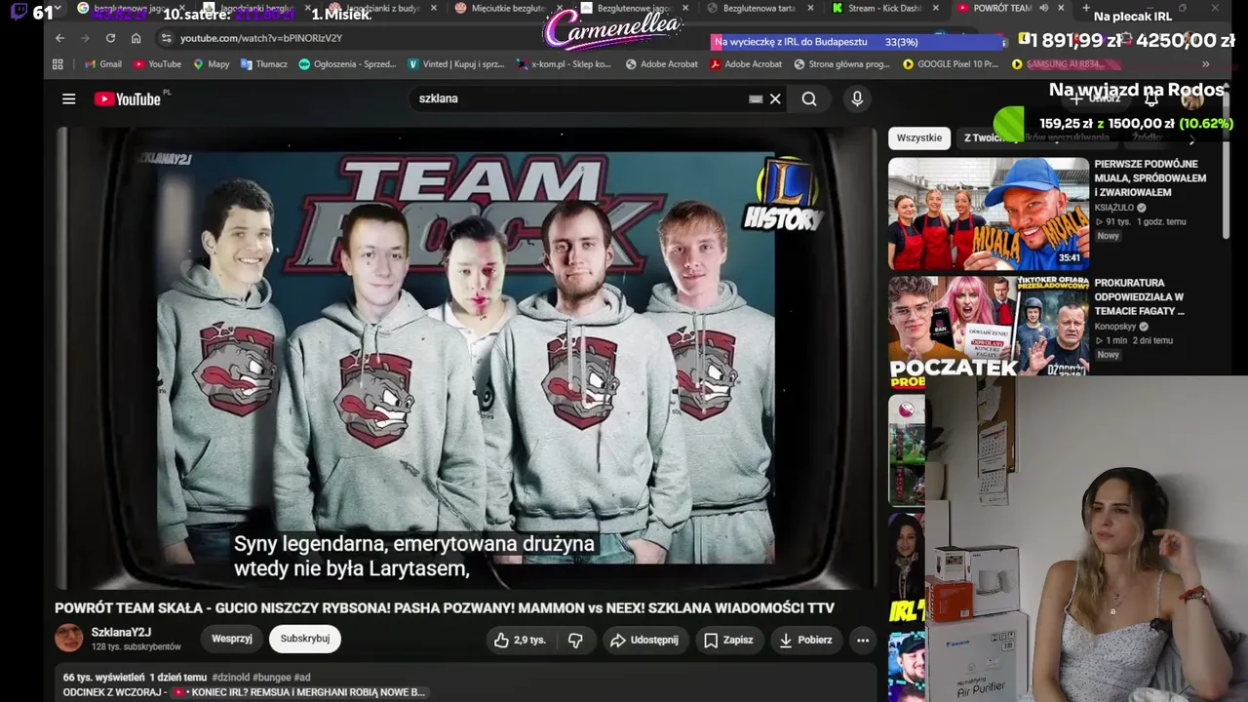Open the KONIEC IRL linked video in description
Viewport: 1248px width, 702px height.
[x=298, y=692]
